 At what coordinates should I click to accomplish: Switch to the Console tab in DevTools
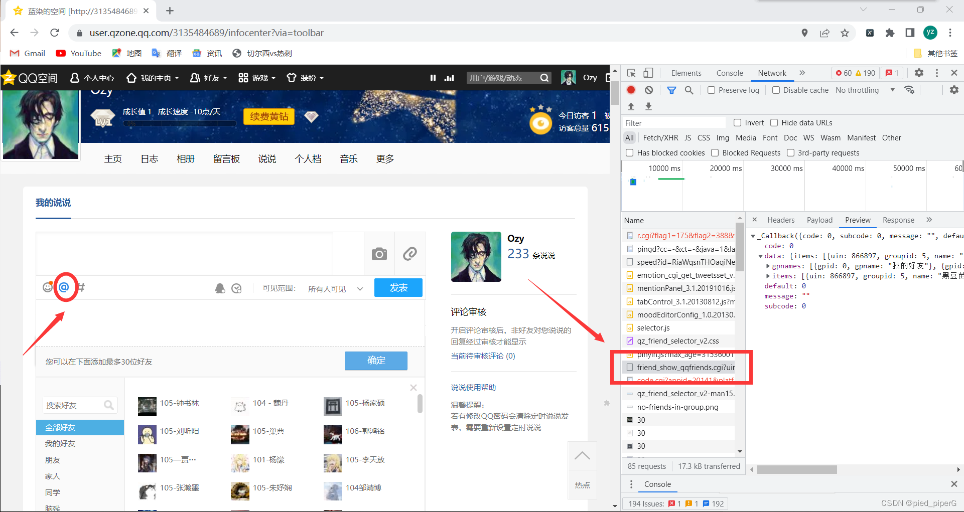coord(729,73)
